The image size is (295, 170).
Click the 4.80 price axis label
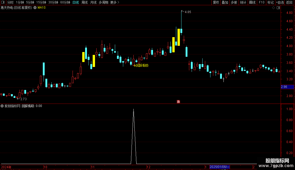[x=289, y=13]
